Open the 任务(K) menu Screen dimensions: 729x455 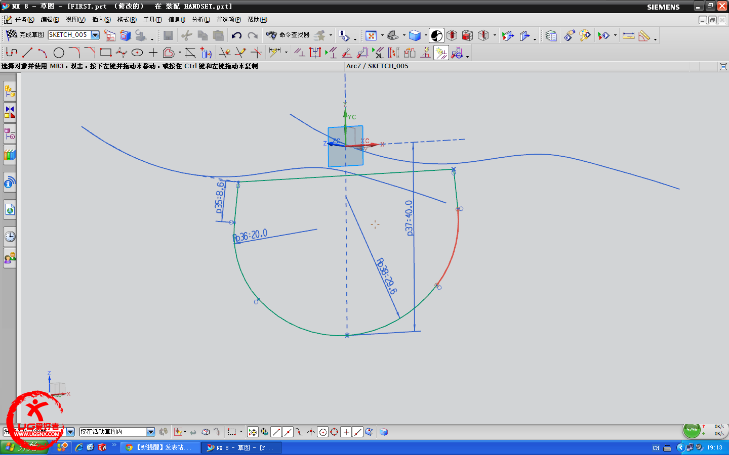point(25,20)
